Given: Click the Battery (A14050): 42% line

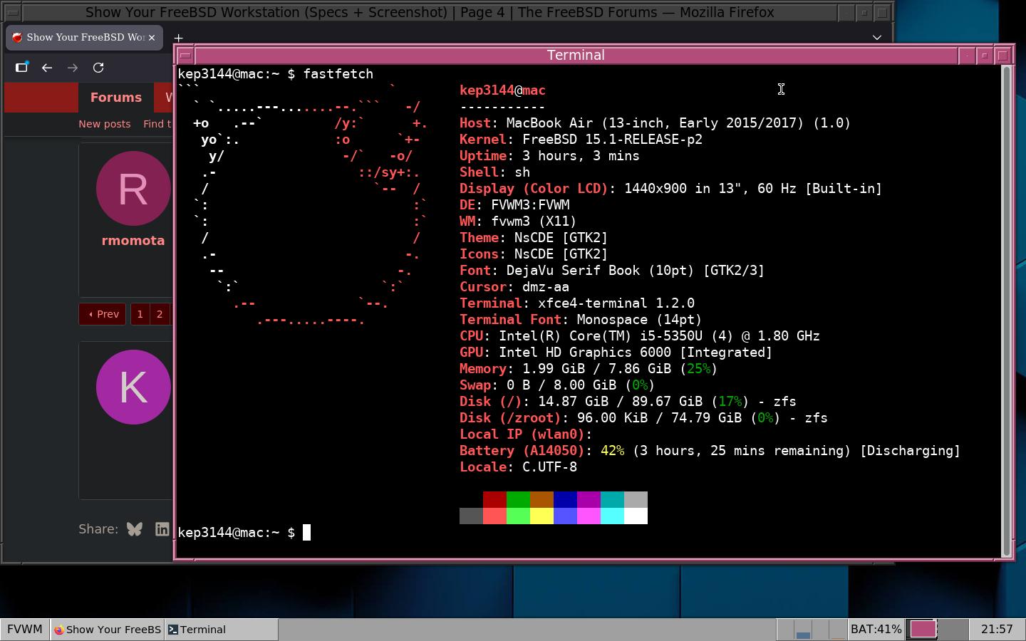Looking at the screenshot, I should pyautogui.click(x=710, y=451).
